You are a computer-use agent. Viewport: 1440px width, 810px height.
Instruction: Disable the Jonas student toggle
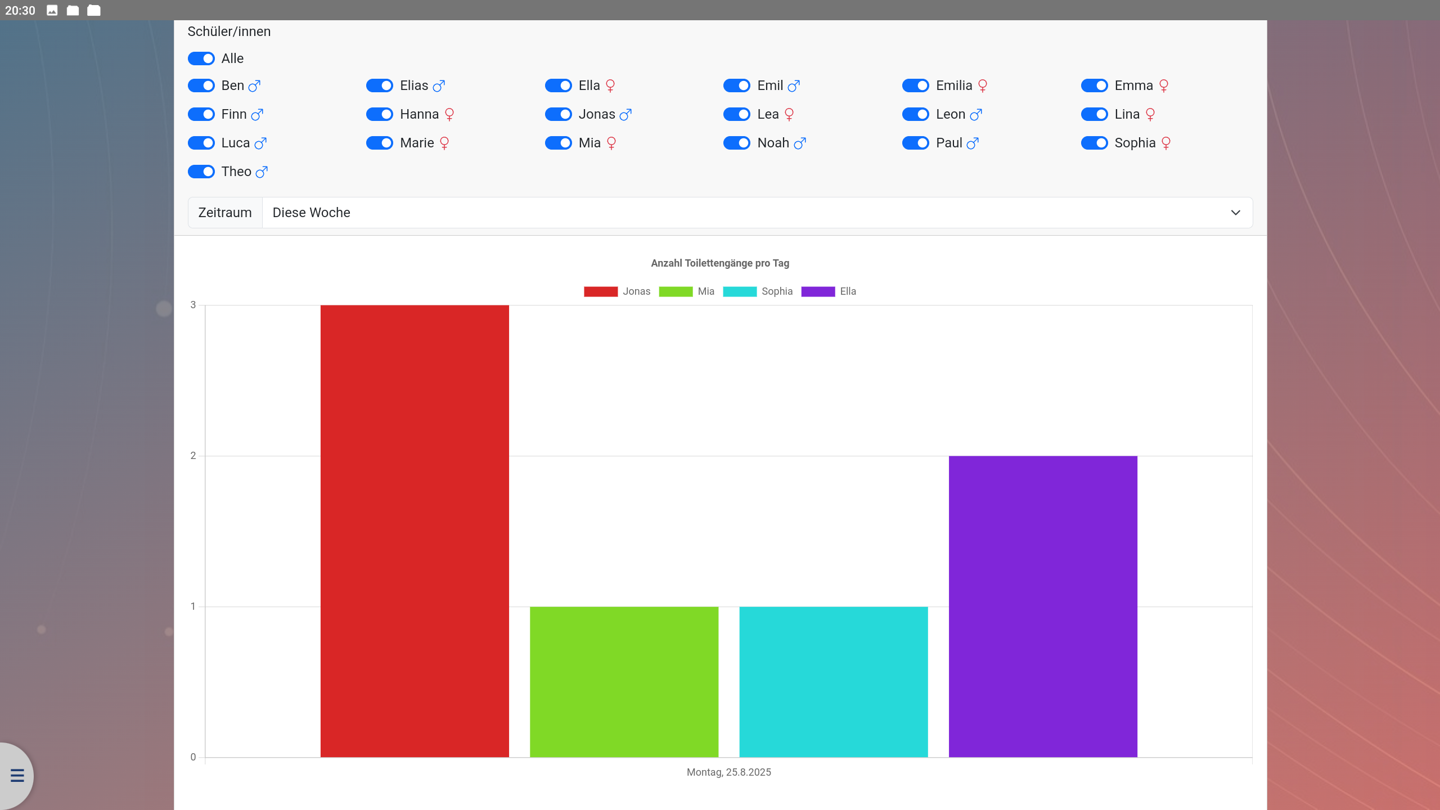[558, 114]
